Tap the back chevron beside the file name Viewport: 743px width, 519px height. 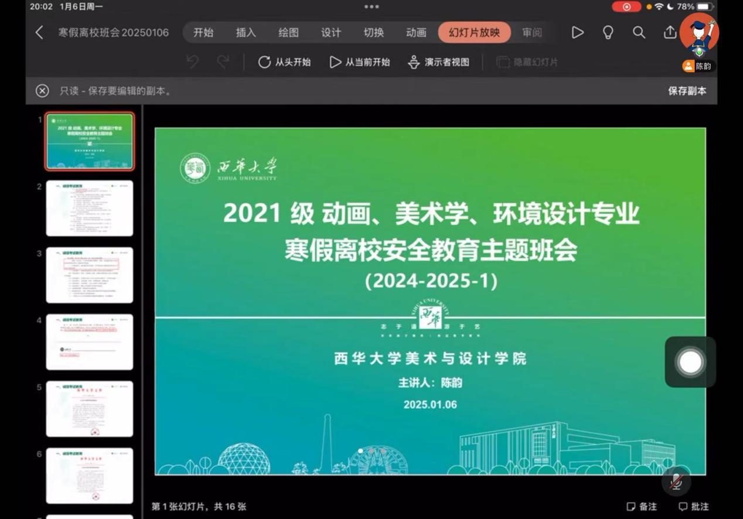pos(39,33)
